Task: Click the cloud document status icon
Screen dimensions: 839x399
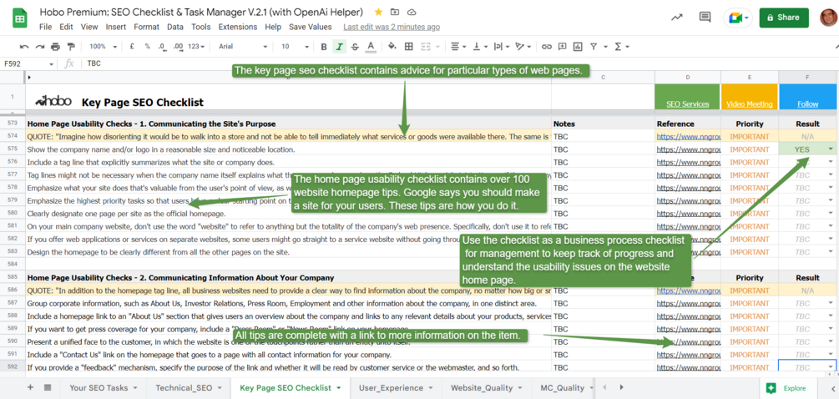Action: point(412,12)
